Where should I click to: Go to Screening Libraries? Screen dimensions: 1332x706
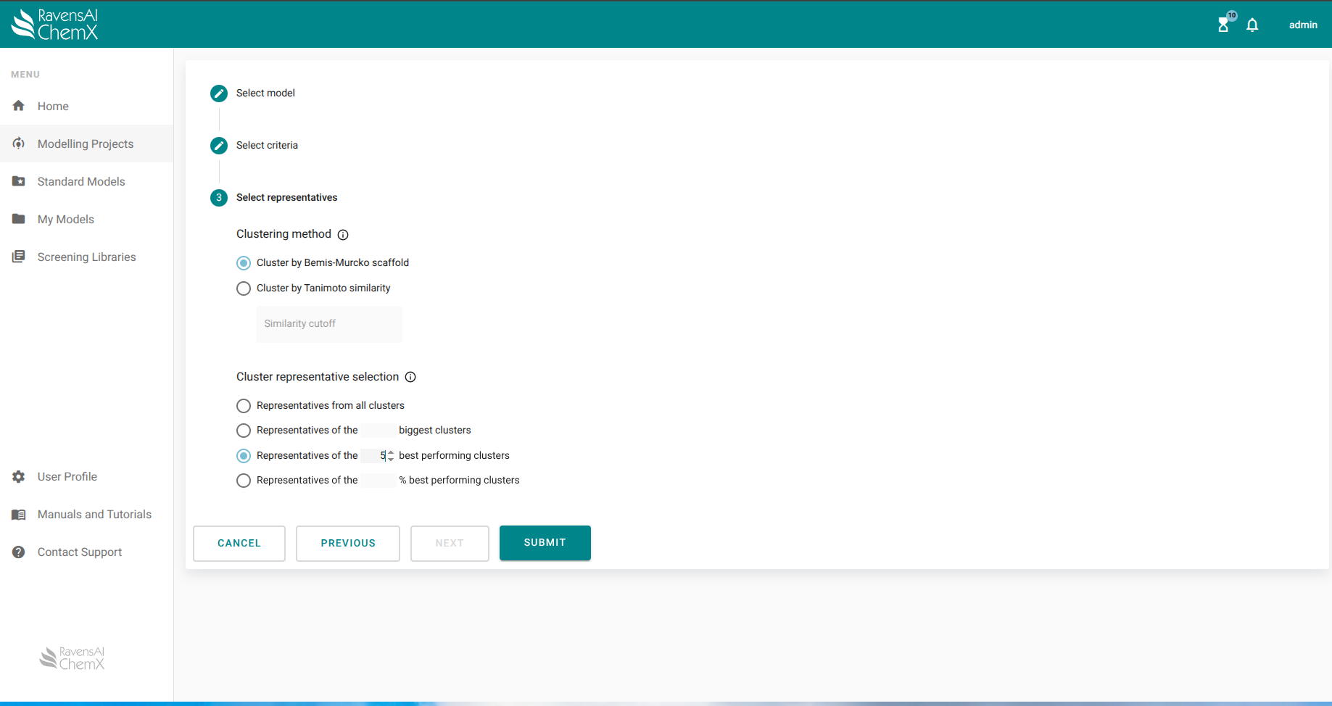tap(86, 257)
